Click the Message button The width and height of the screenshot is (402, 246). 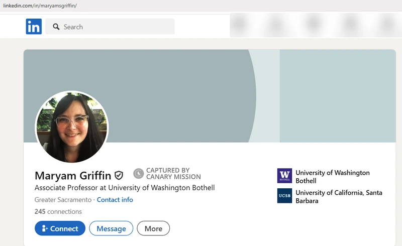click(x=111, y=228)
